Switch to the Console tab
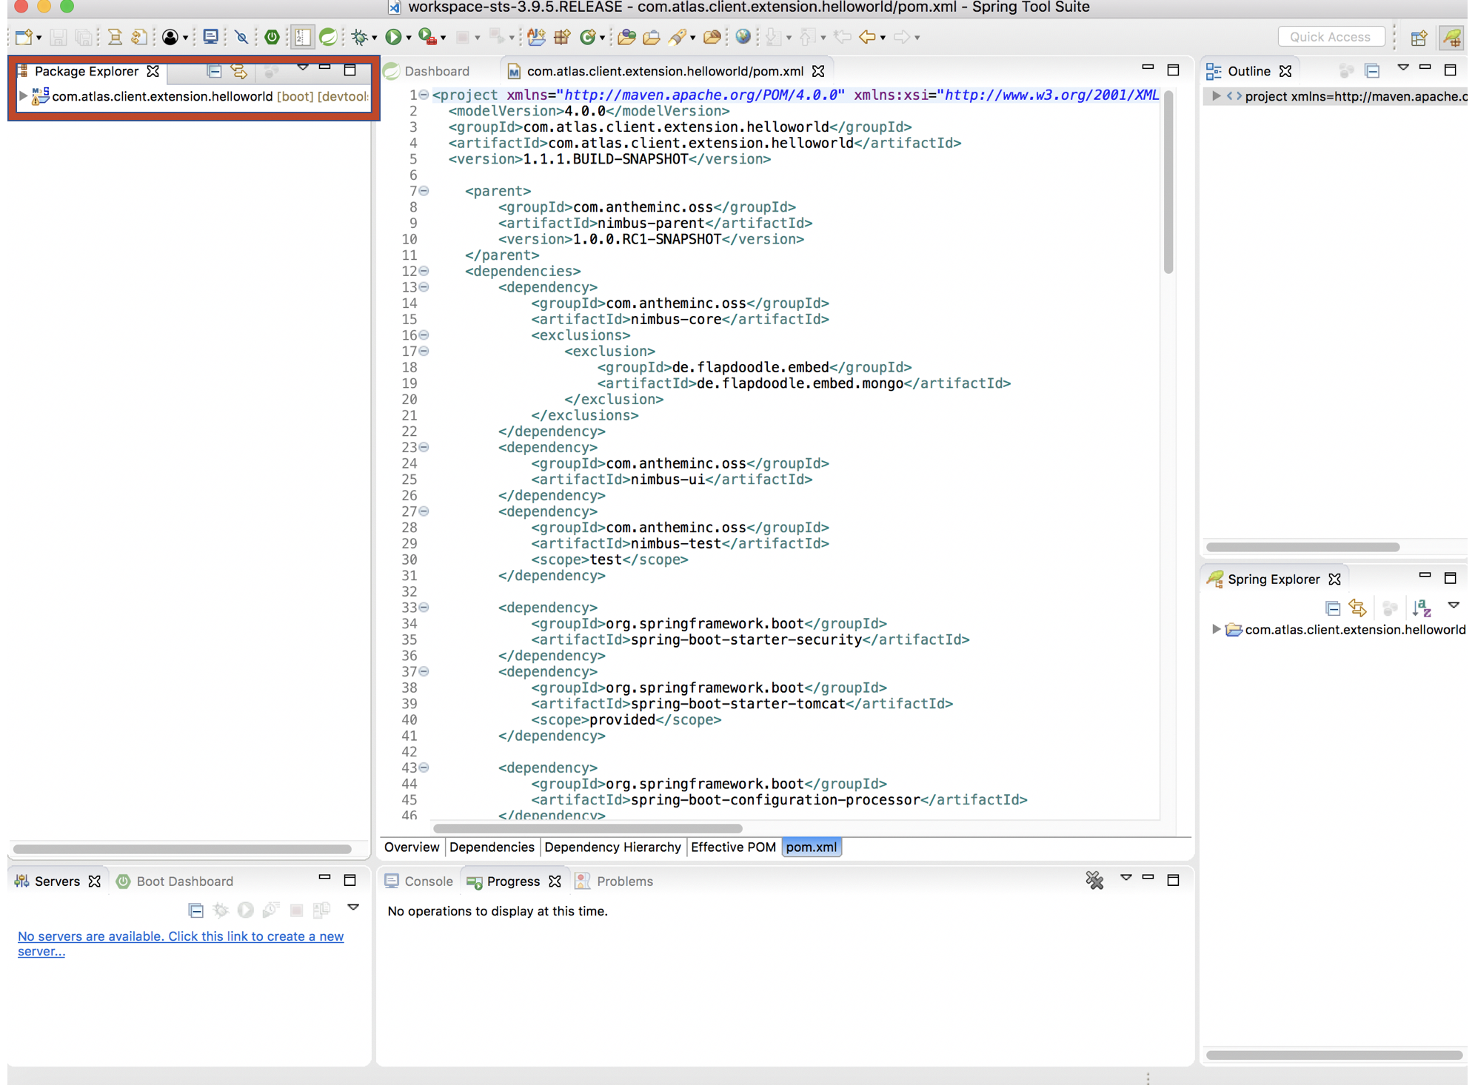 pyautogui.click(x=419, y=881)
